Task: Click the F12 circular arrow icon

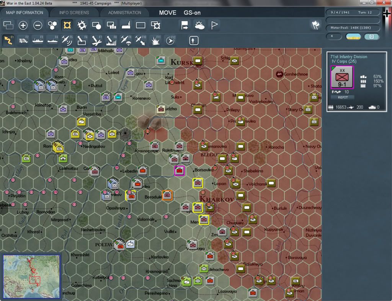Action: [x=170, y=40]
